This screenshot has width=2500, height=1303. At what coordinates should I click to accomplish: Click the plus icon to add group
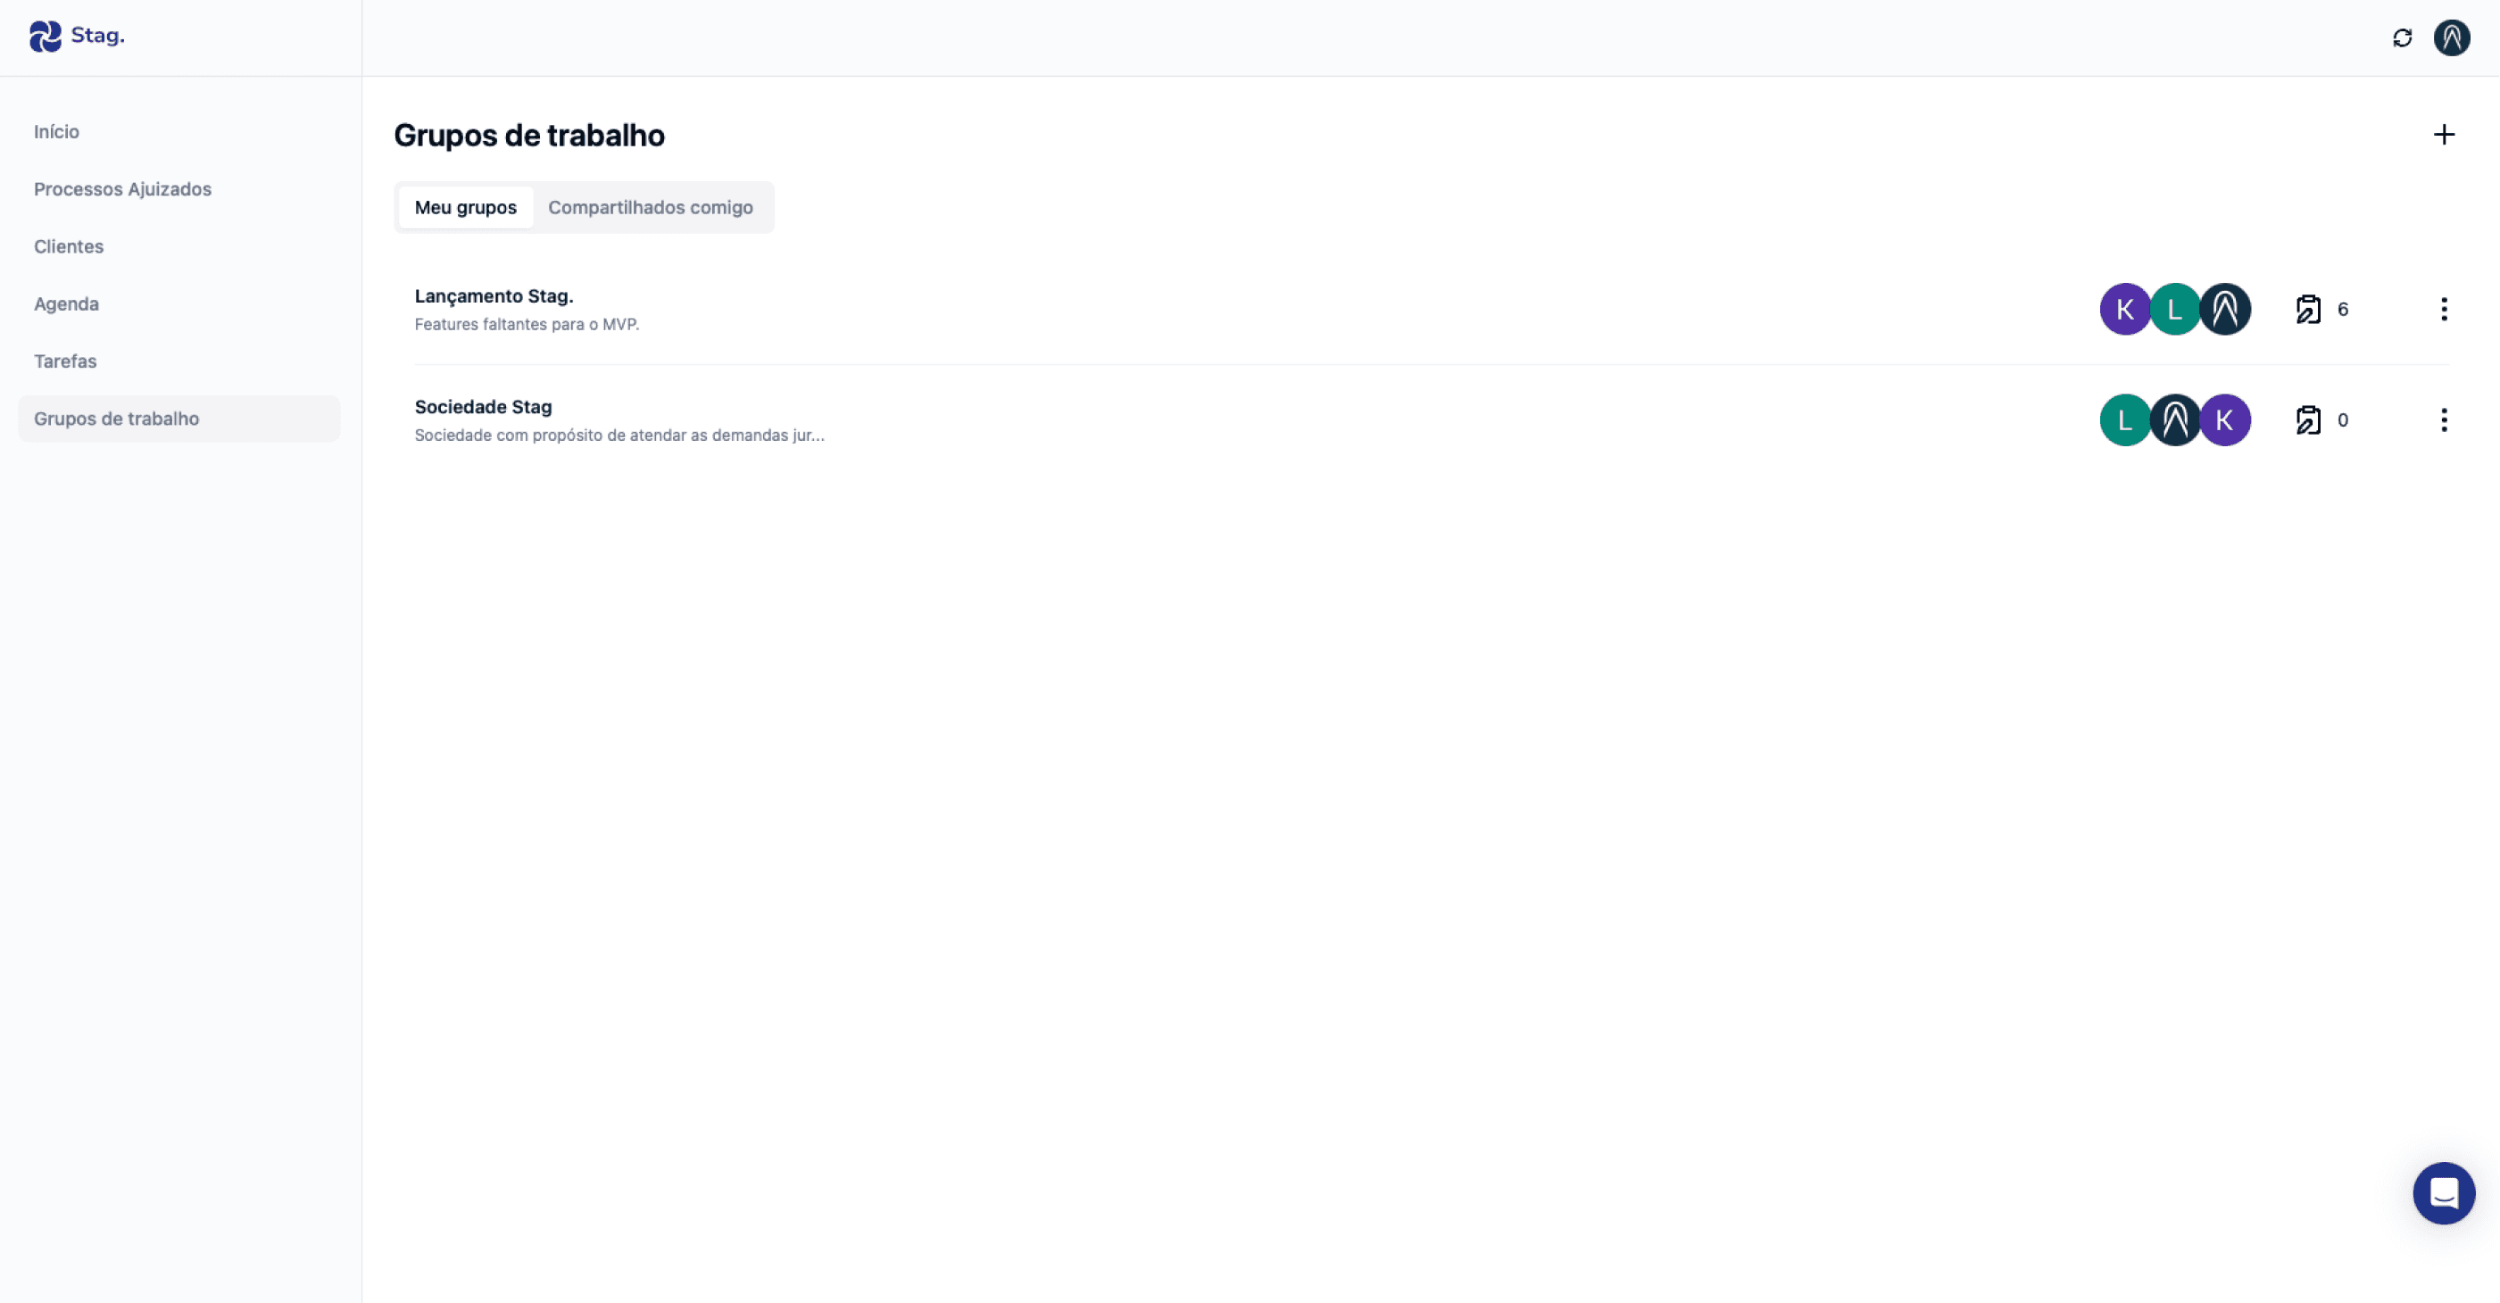(2444, 135)
